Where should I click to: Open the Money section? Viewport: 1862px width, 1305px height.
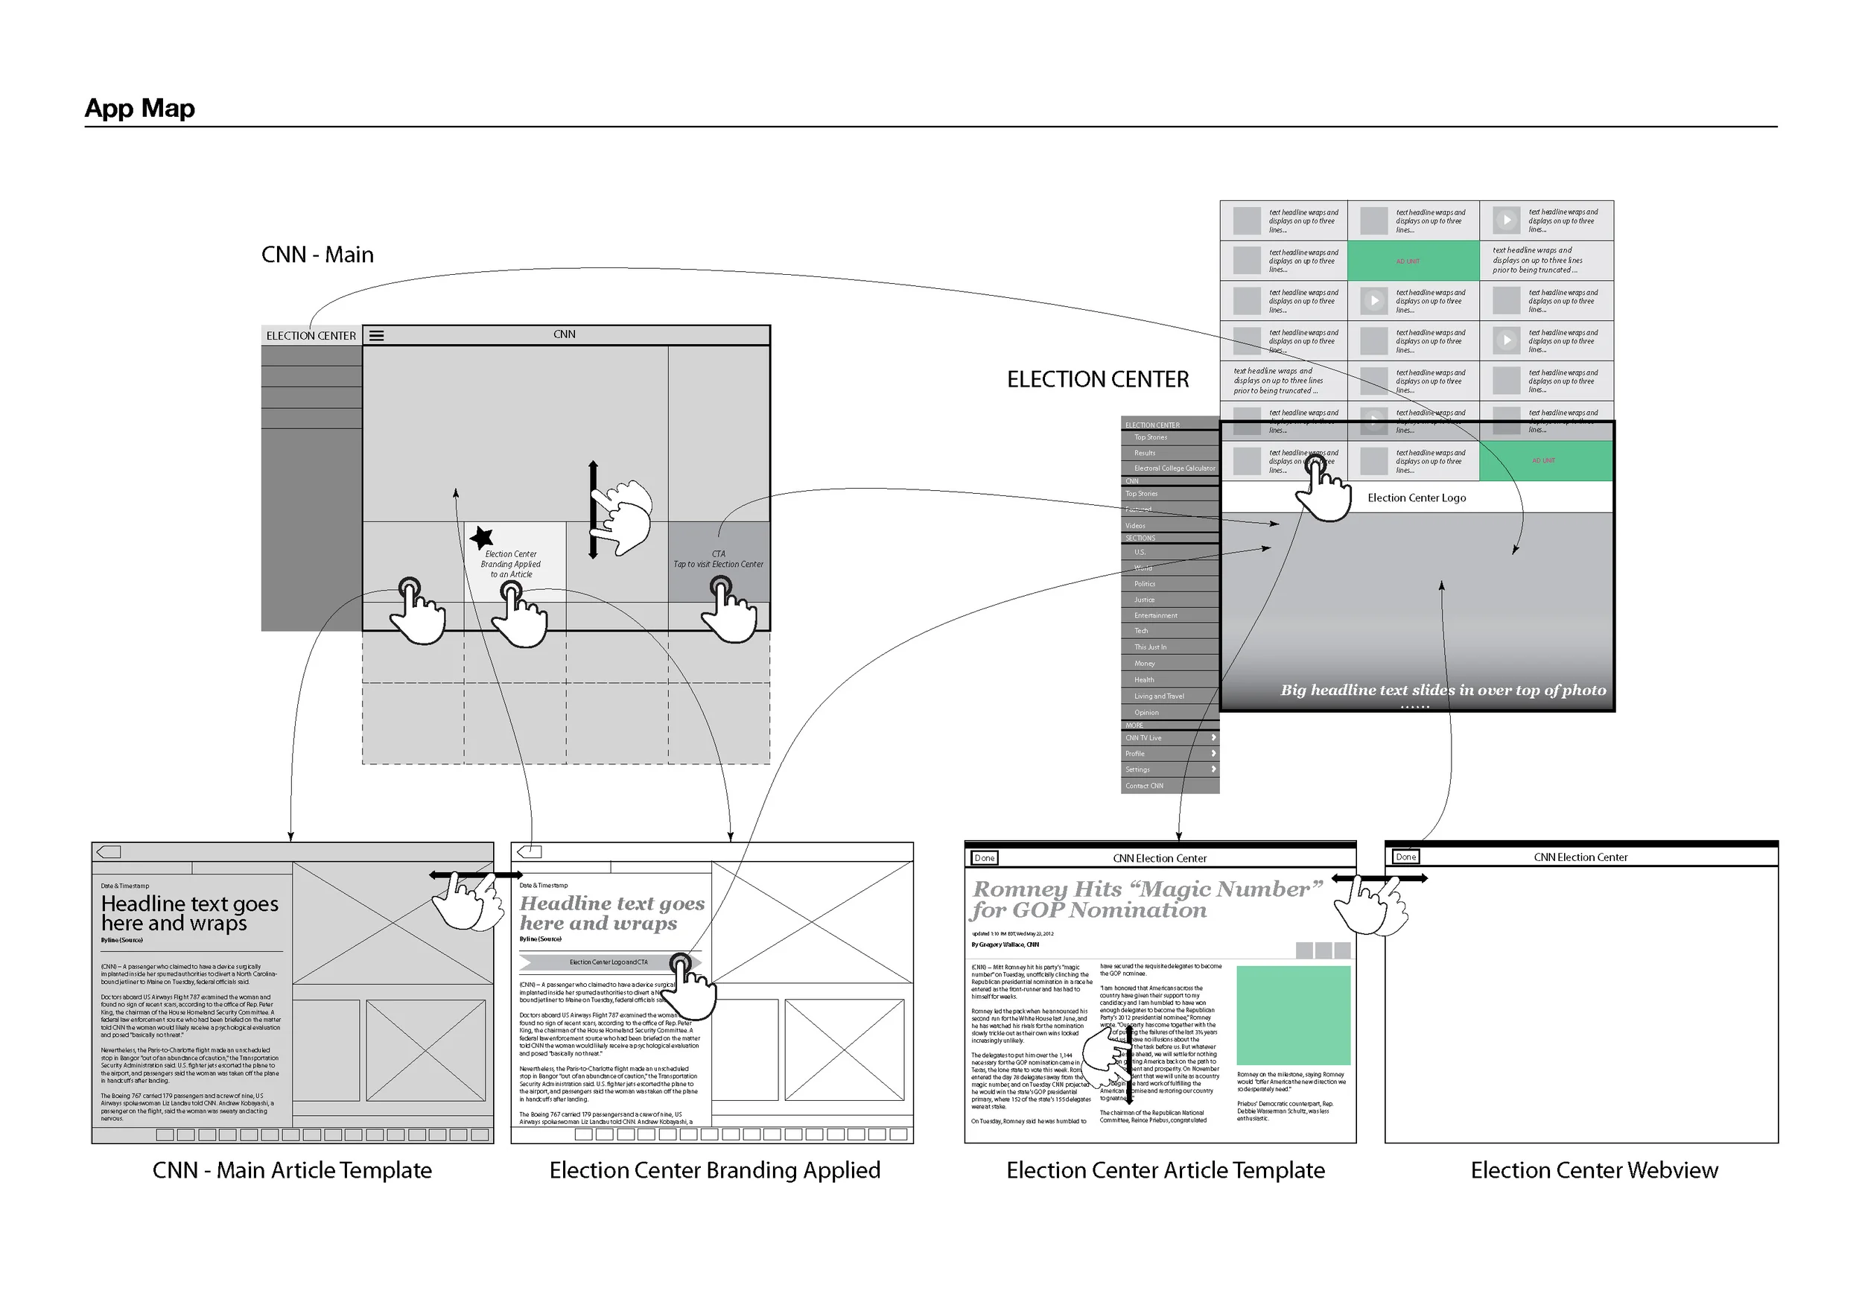pyautogui.click(x=1170, y=664)
